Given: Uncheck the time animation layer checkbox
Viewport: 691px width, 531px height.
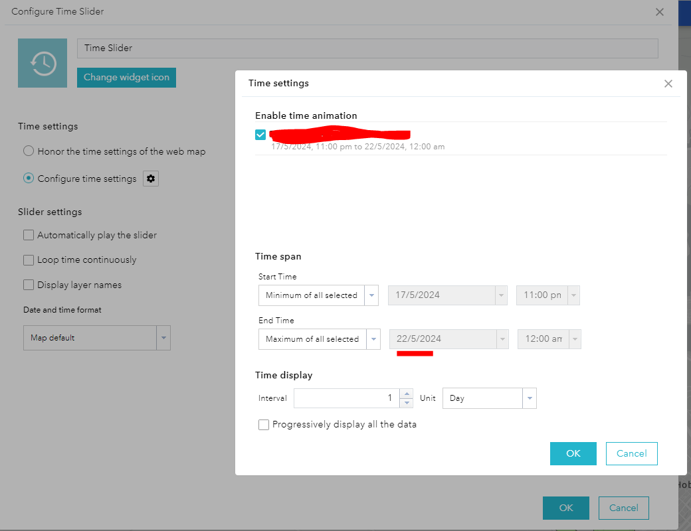Looking at the screenshot, I should tap(260, 134).
